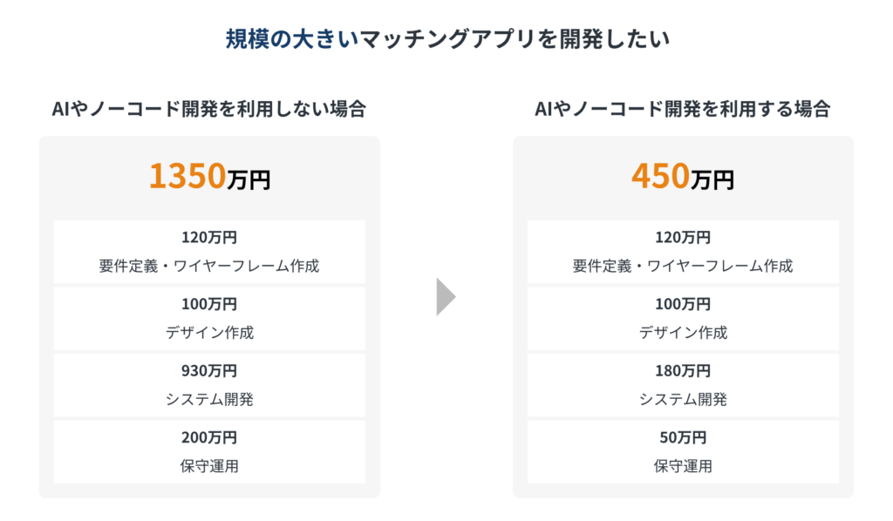
Task: Click "マッチングアプリを開発したい" in the main title
Action: click(x=515, y=40)
